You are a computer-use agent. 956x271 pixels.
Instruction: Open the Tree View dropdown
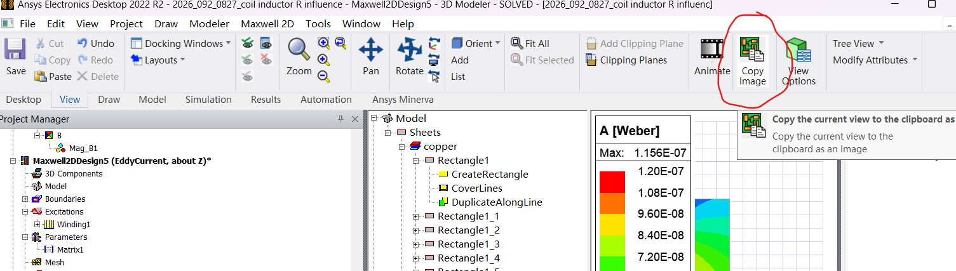858,43
